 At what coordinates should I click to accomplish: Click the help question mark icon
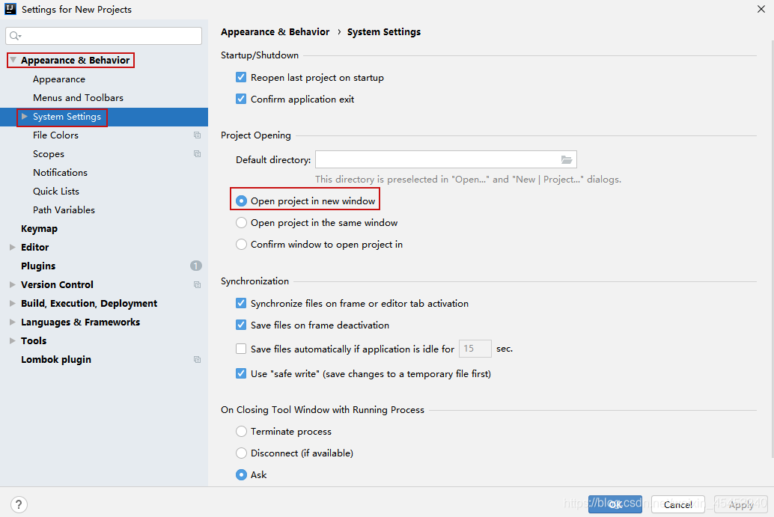[19, 504]
